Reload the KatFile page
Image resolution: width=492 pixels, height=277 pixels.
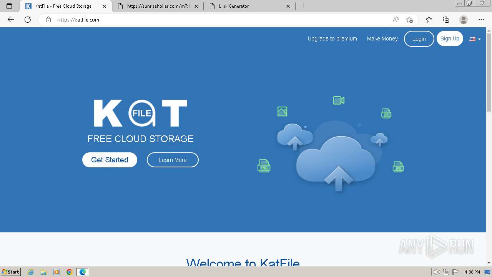tap(28, 20)
